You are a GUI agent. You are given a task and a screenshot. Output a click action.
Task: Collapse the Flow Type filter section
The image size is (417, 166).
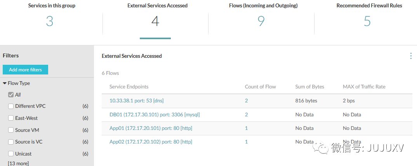tap(5, 83)
